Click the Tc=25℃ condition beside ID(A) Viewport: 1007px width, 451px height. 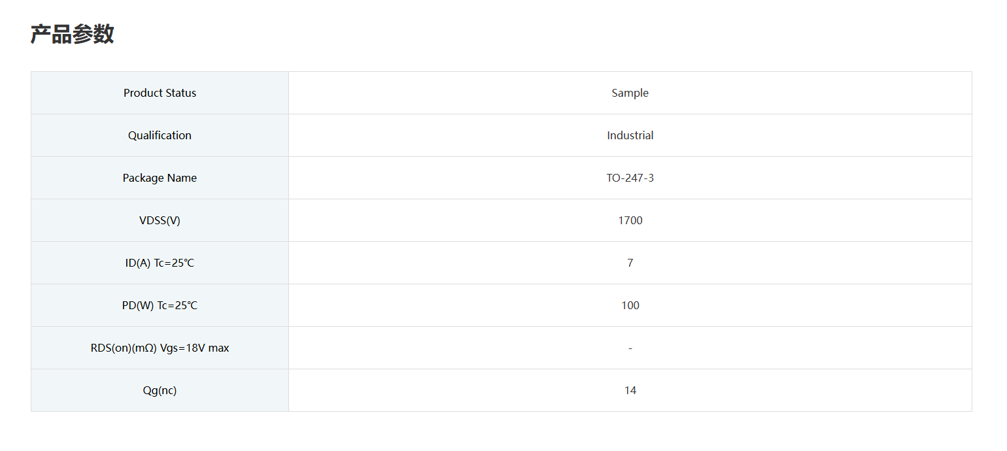[174, 263]
